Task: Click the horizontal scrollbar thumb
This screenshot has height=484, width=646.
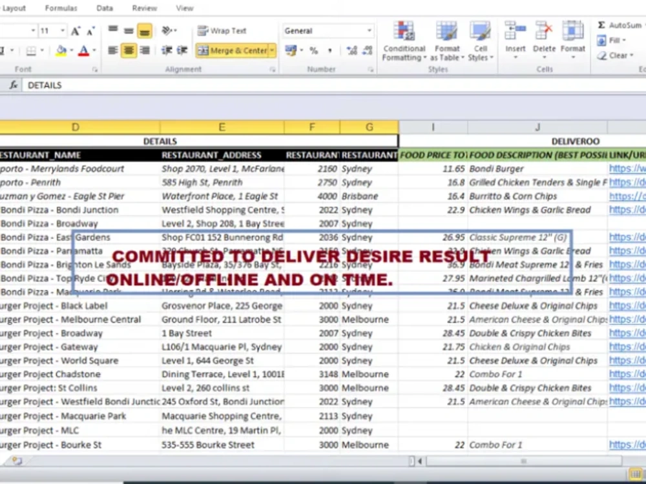Action: point(524,461)
